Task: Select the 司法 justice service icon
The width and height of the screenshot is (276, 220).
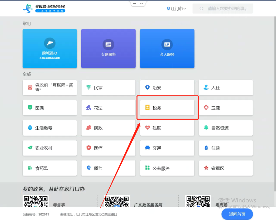Action: point(108,108)
